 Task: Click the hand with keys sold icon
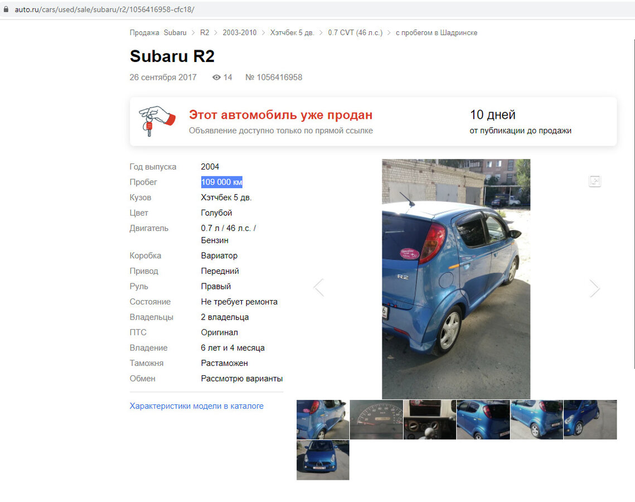(157, 121)
